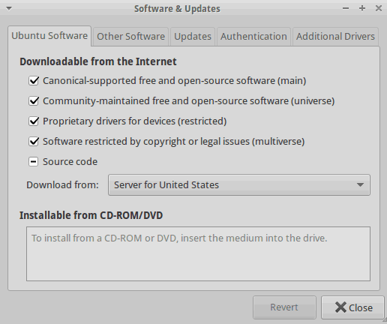Screen dimensions: 387x324
Task: Switch to the Other Software tab
Action: (130, 37)
